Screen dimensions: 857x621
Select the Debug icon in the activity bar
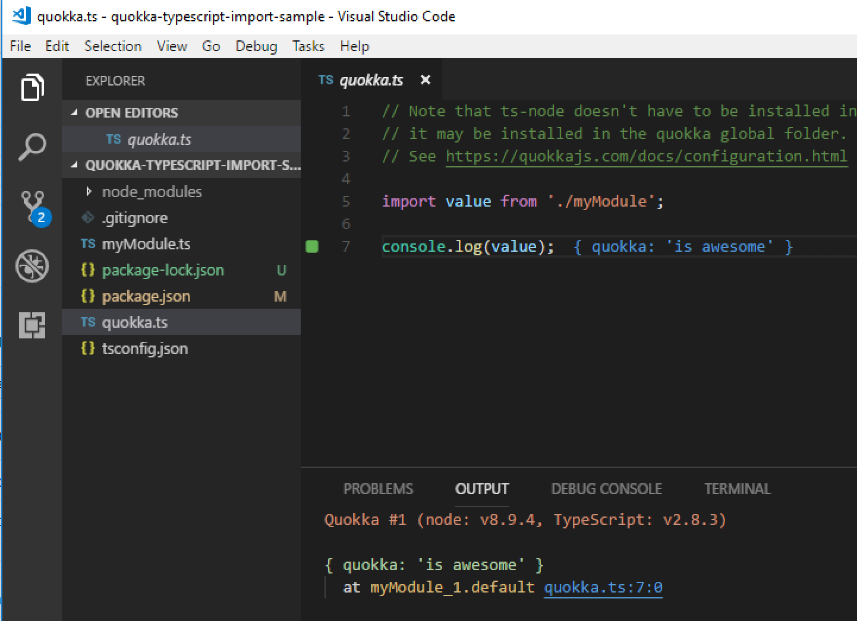pyautogui.click(x=32, y=266)
